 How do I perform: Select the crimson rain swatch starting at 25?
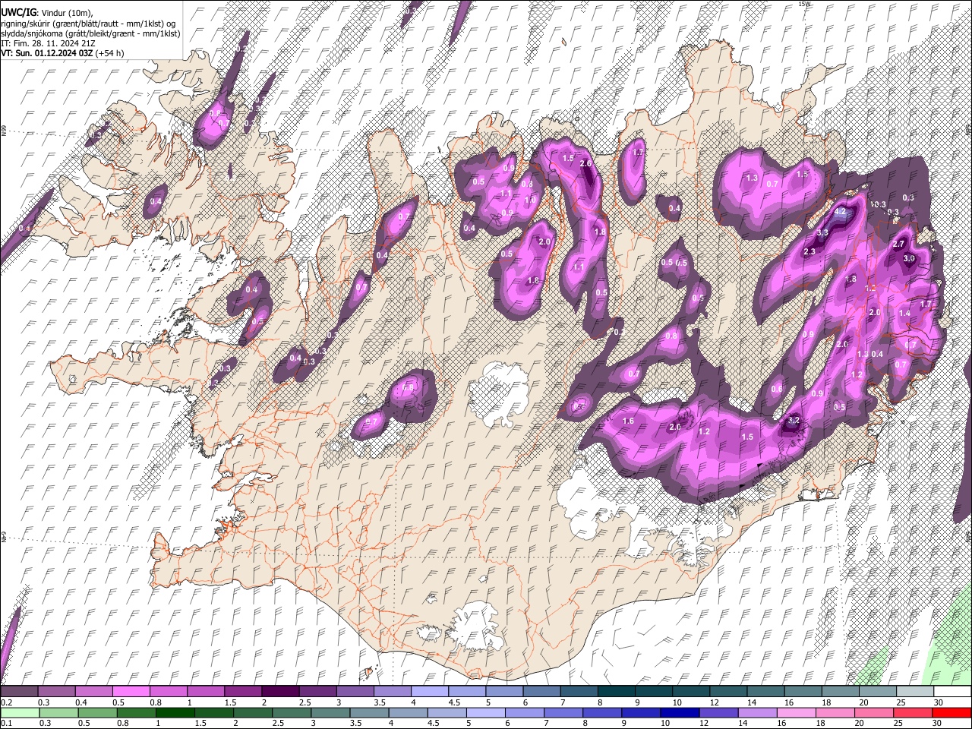914,713
